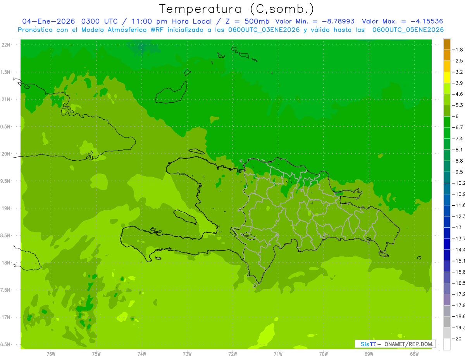Click the 0600UTC_05ENE2026 forecast end time
The height and width of the screenshot is (359, 465).
[408, 30]
